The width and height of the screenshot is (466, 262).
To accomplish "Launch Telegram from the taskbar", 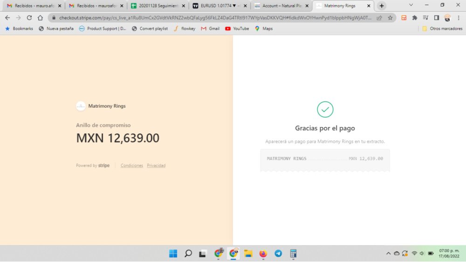I will tap(278, 254).
